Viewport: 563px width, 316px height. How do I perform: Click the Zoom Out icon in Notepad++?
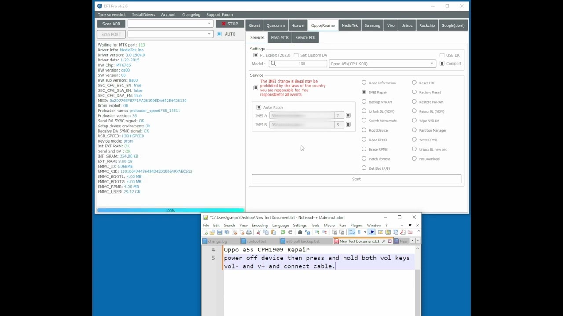tap(325, 232)
